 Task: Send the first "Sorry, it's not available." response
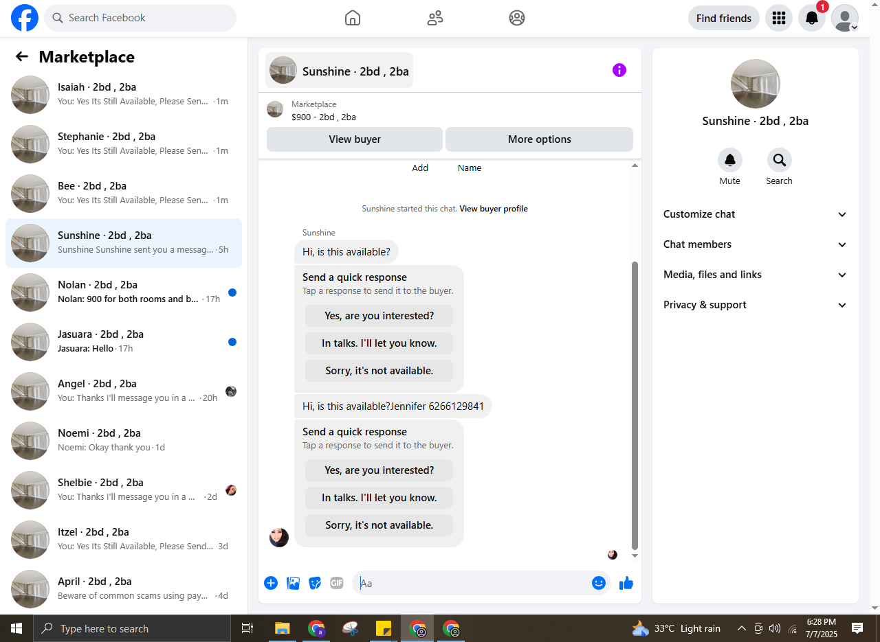point(379,371)
